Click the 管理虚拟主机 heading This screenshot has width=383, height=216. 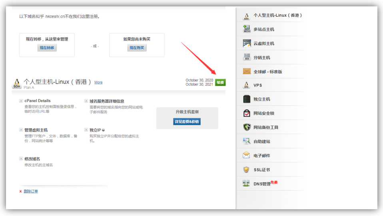pos(36,130)
